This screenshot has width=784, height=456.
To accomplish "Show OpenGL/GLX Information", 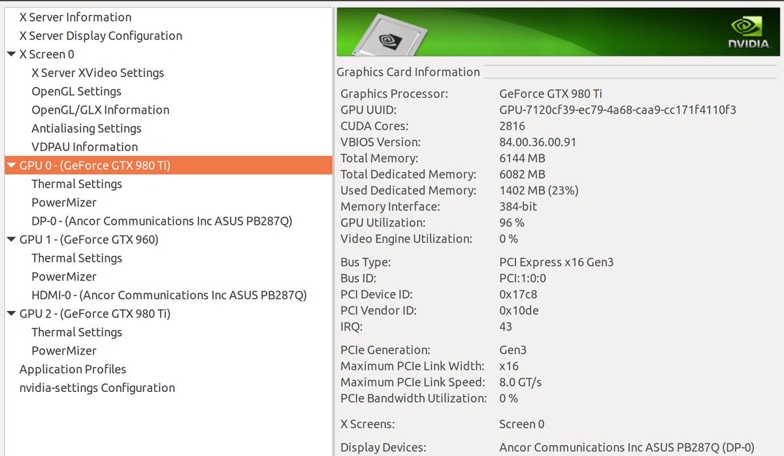I will (100, 110).
